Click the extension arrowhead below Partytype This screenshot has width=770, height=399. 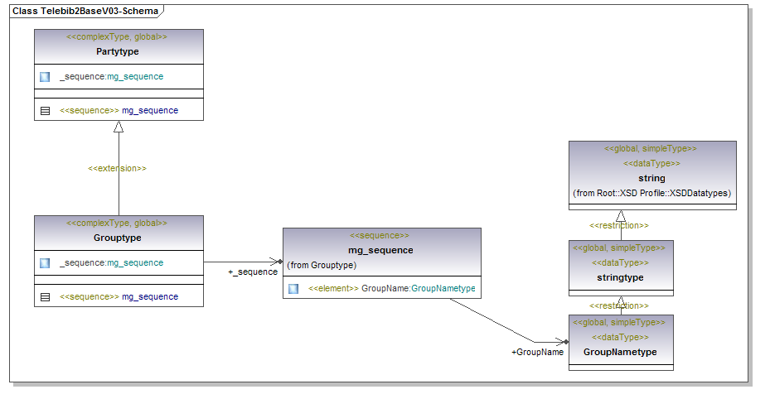(x=119, y=127)
